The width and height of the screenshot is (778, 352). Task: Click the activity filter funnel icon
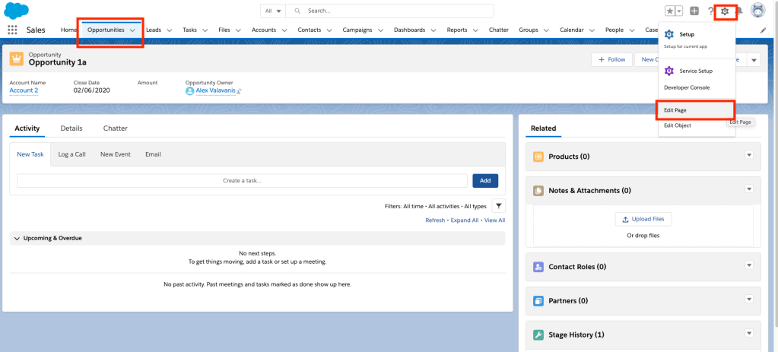point(498,206)
